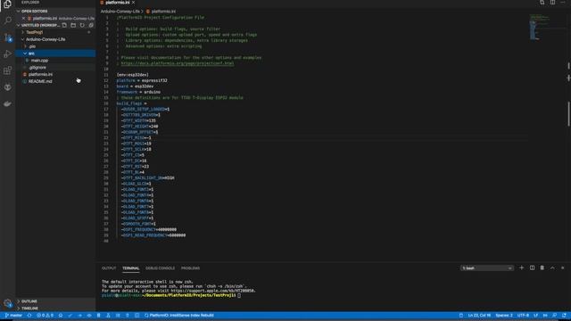This screenshot has width=571, height=321.
Task: Kill the terminal with trash icon
Action: tap(542, 267)
